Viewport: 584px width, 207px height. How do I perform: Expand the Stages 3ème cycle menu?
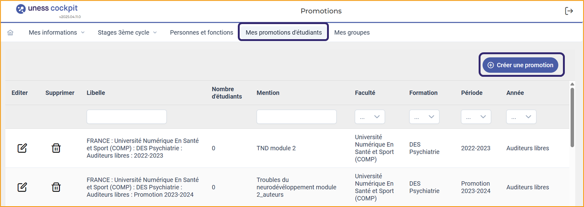pyautogui.click(x=127, y=33)
